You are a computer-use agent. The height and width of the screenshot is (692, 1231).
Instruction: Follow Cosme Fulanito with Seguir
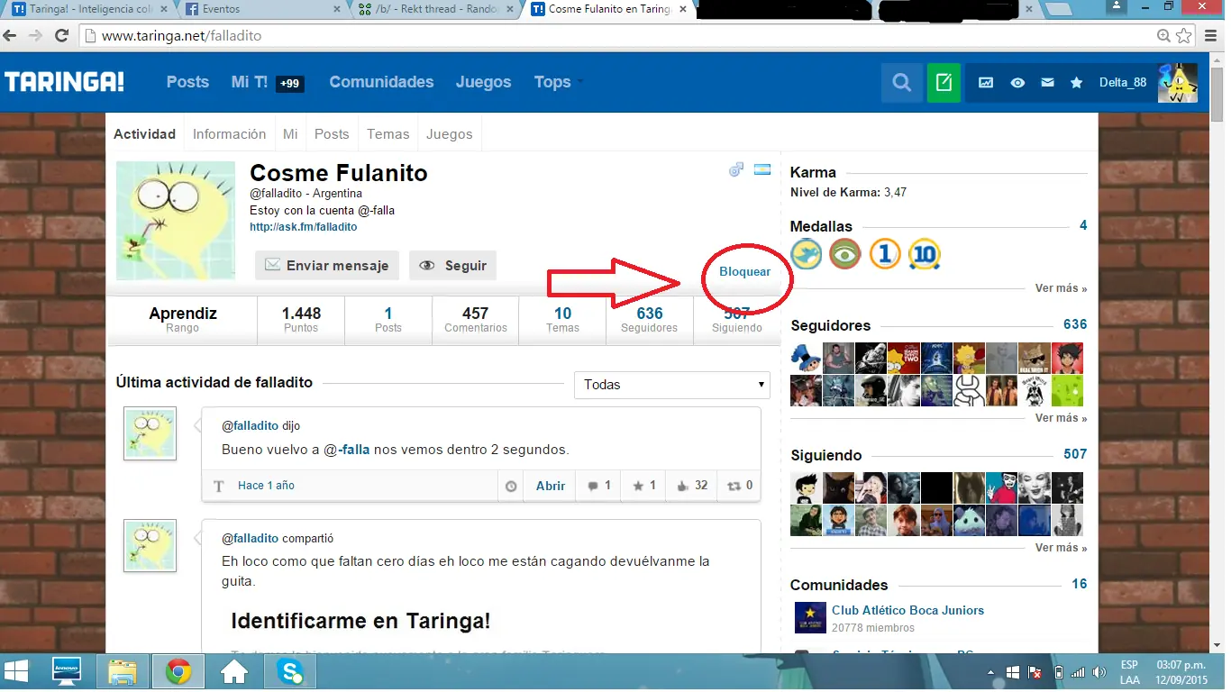pyautogui.click(x=452, y=266)
